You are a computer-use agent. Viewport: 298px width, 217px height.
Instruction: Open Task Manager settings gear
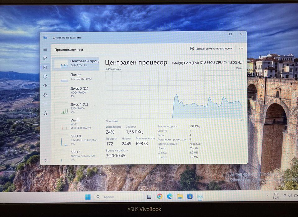45,160
